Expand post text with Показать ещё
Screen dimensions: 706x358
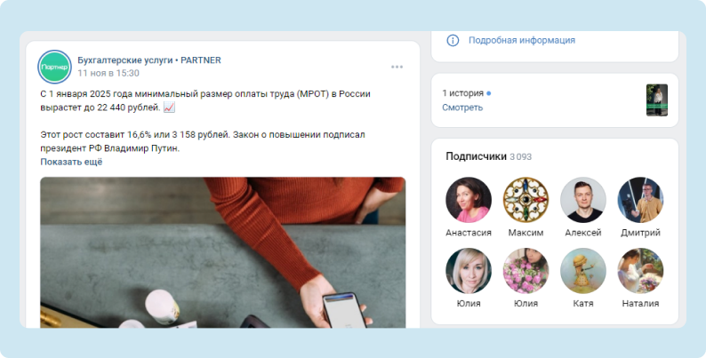tap(71, 162)
